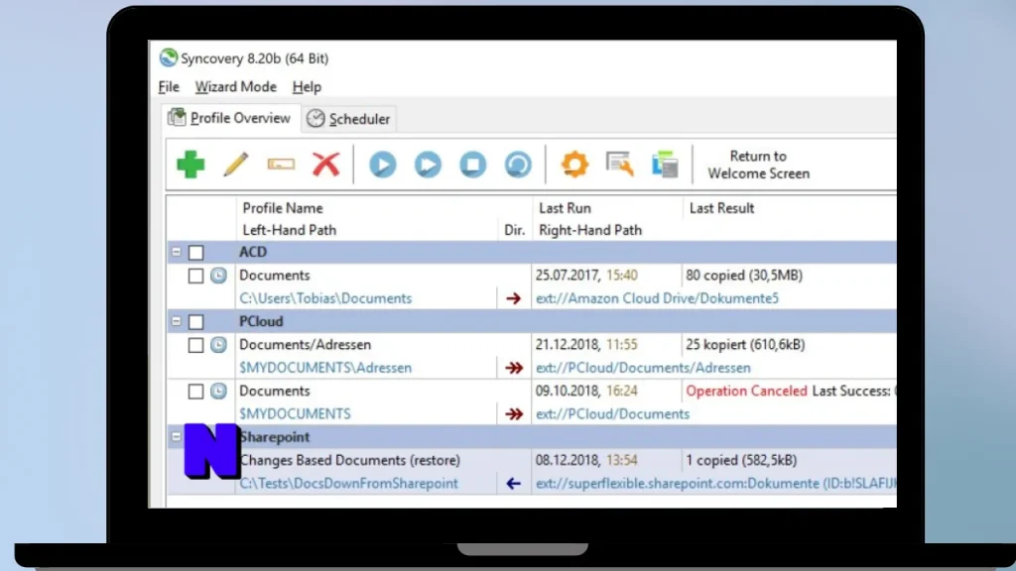
Task: Click left arrow direction for Sharepoint row
Action: tap(513, 484)
